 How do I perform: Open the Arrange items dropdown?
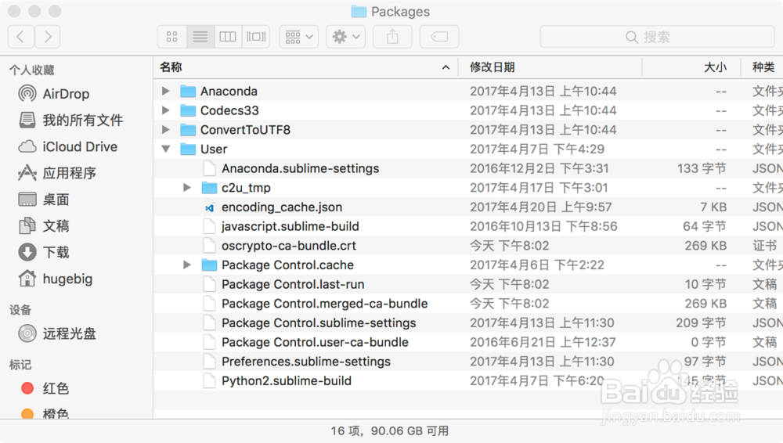point(298,37)
